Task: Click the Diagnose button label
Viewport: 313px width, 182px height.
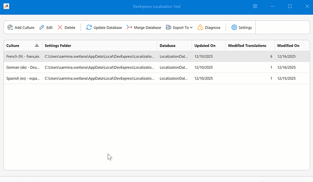Action: pyautogui.click(x=212, y=28)
